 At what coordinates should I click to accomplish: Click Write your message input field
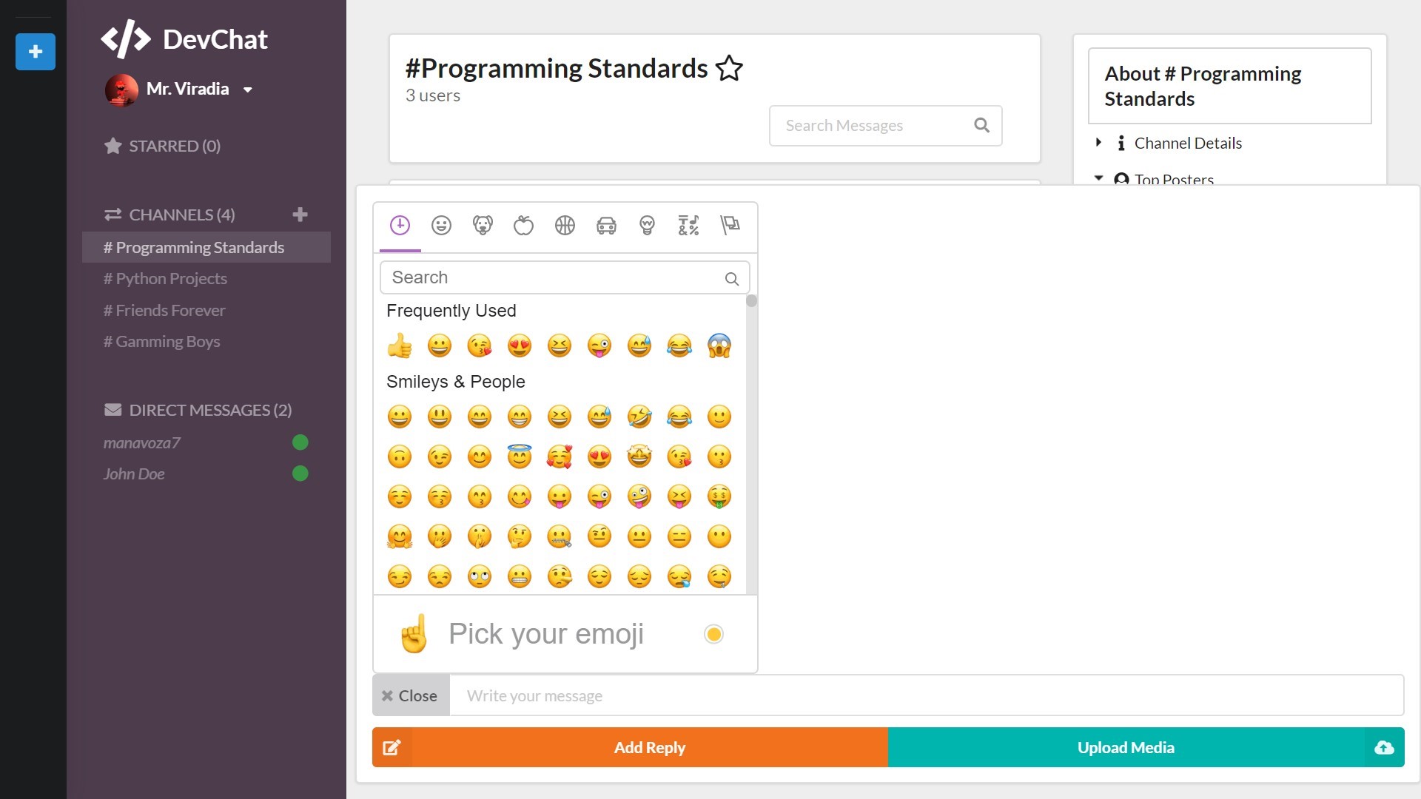click(x=923, y=695)
